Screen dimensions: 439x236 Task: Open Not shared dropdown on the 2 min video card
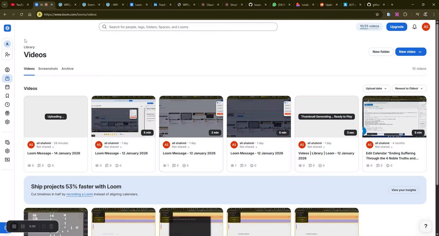[x=181, y=147]
